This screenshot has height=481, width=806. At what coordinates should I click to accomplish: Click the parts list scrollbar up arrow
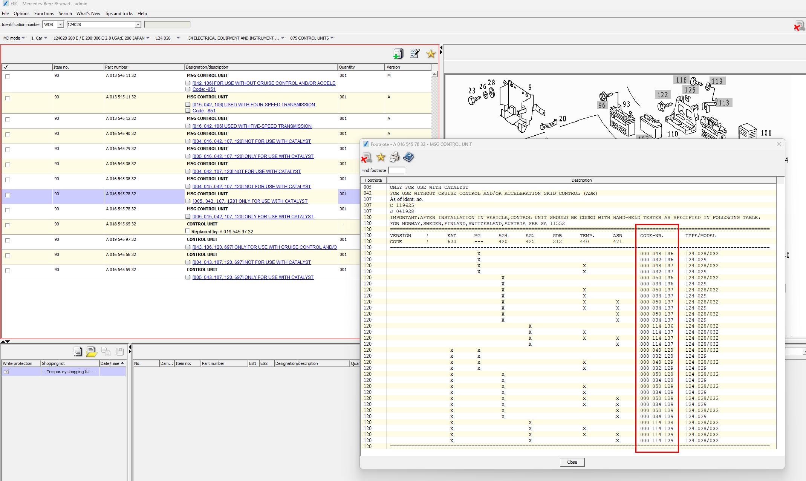[x=434, y=74]
